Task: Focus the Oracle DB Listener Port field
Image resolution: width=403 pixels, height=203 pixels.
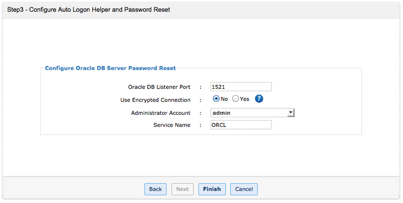Action: (241, 87)
